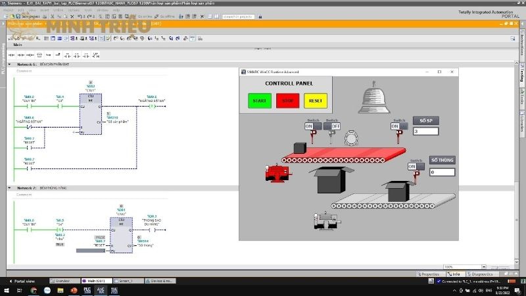Collapse Network 7 section
The image size is (526, 296).
tap(10, 187)
